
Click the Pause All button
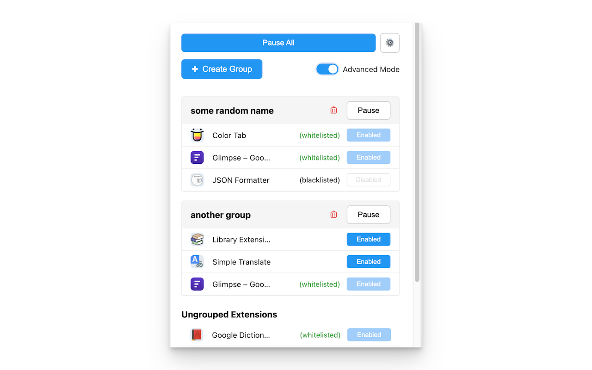pyautogui.click(x=278, y=43)
